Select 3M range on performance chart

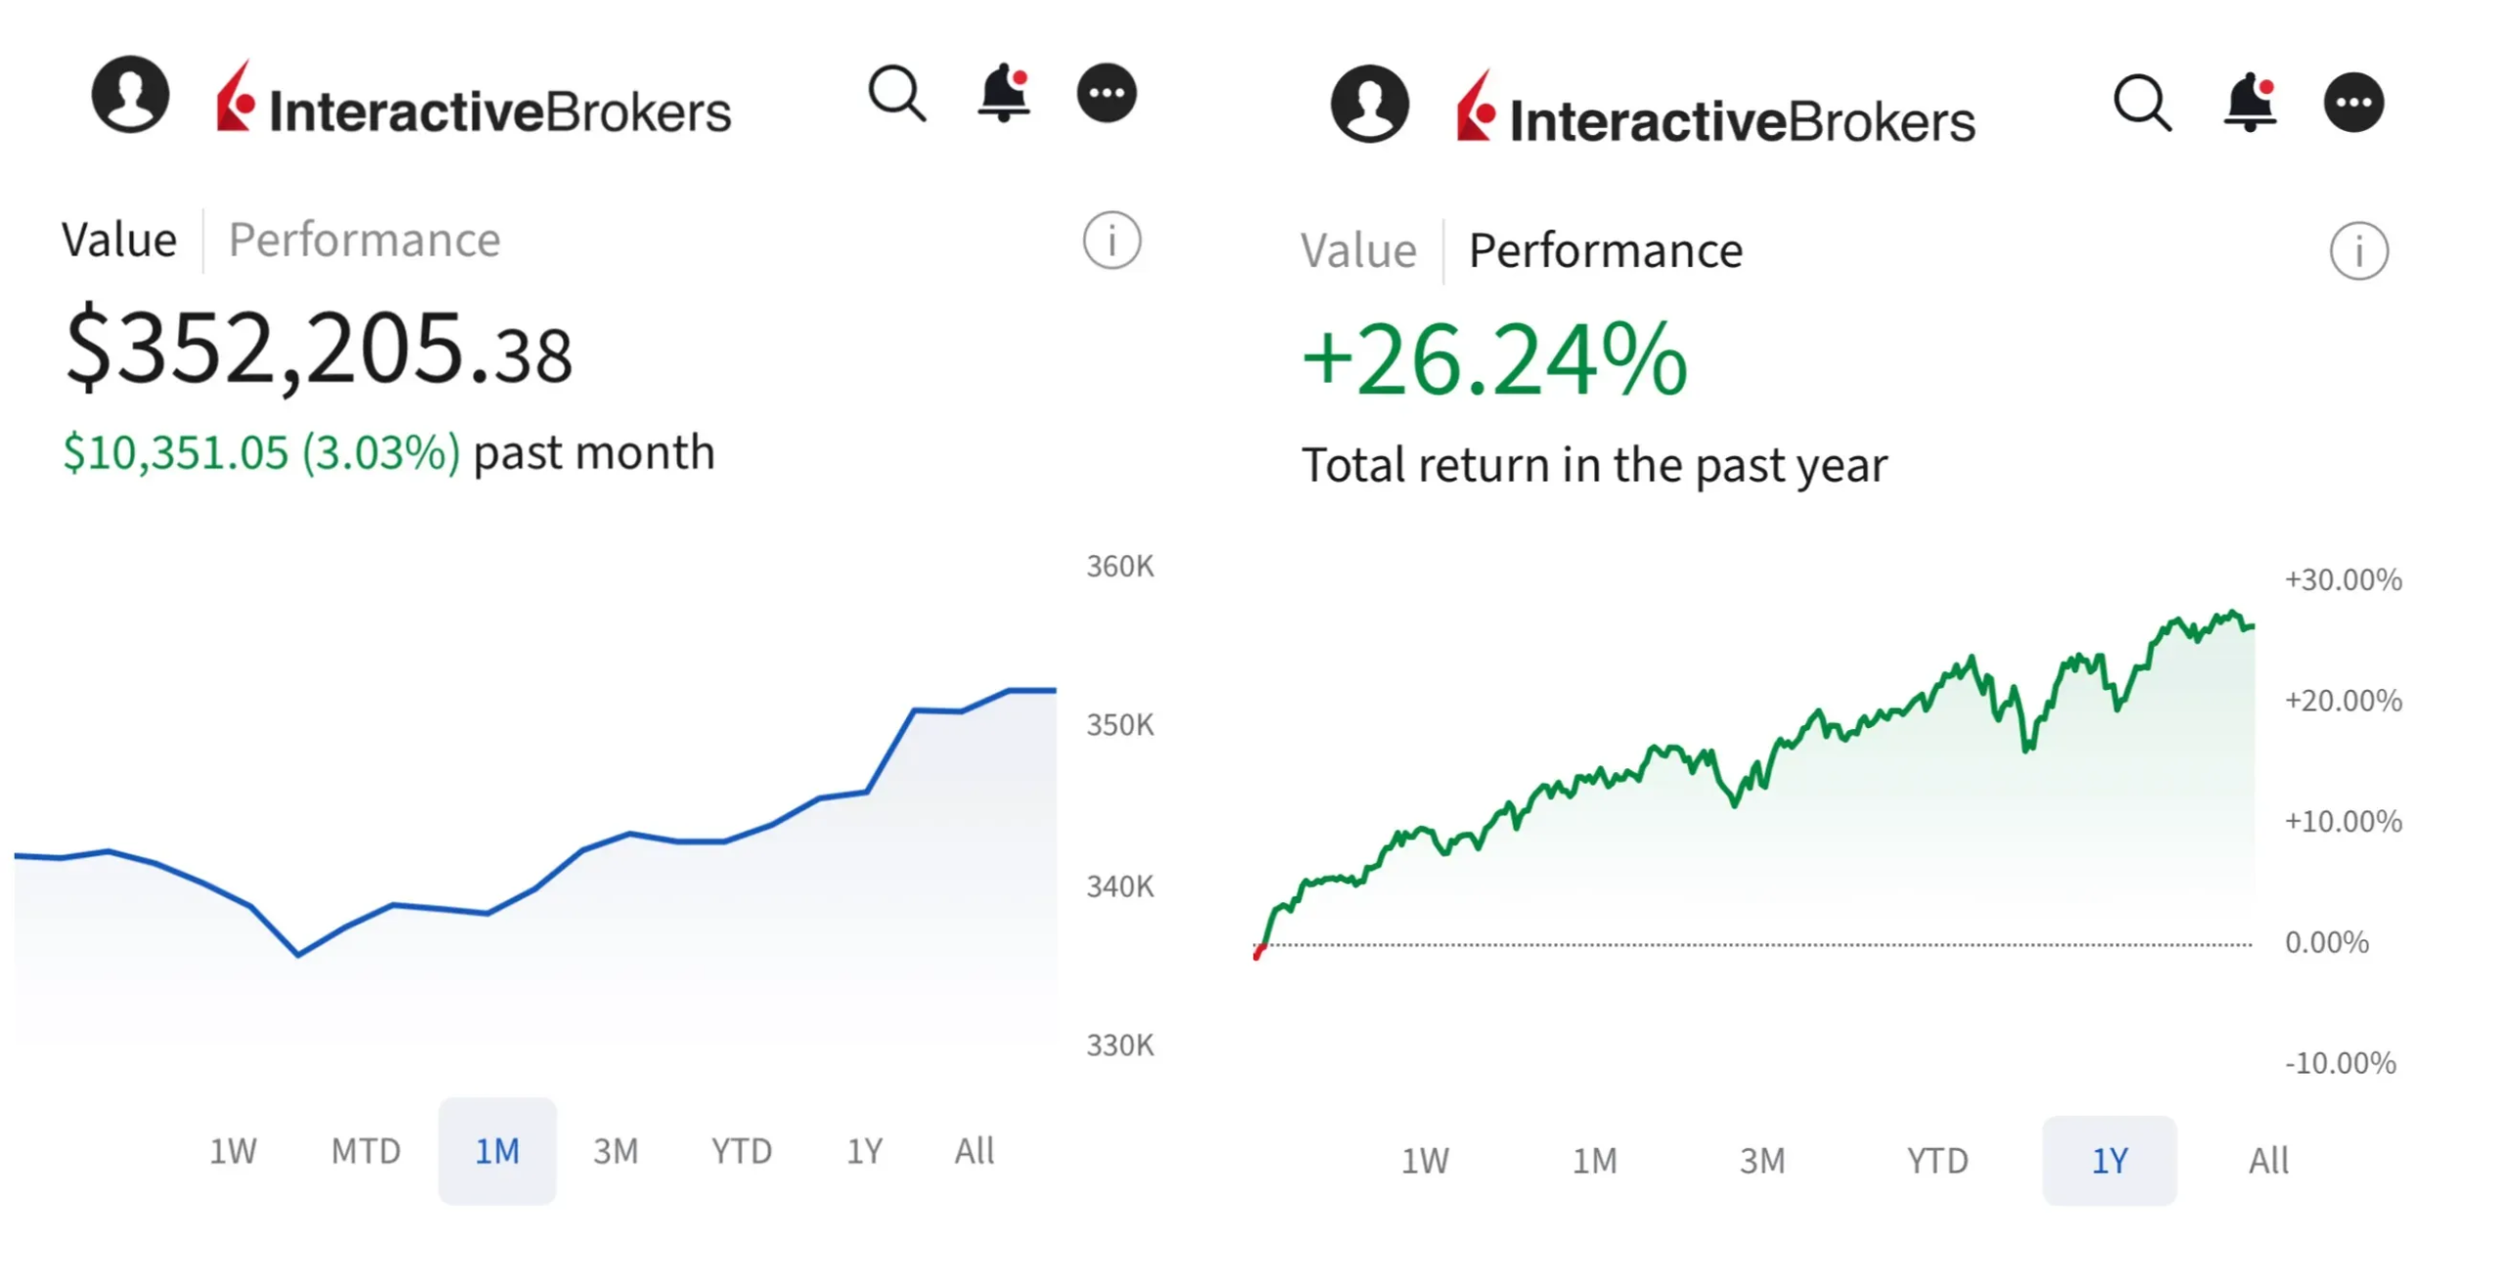[1761, 1161]
